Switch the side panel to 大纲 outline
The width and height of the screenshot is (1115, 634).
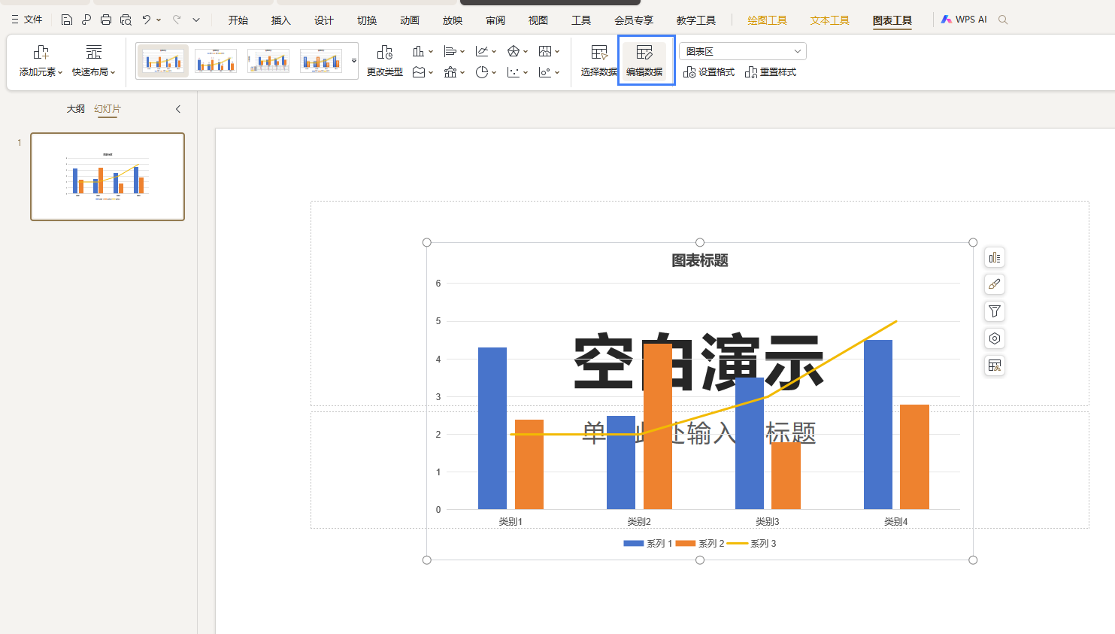click(76, 109)
